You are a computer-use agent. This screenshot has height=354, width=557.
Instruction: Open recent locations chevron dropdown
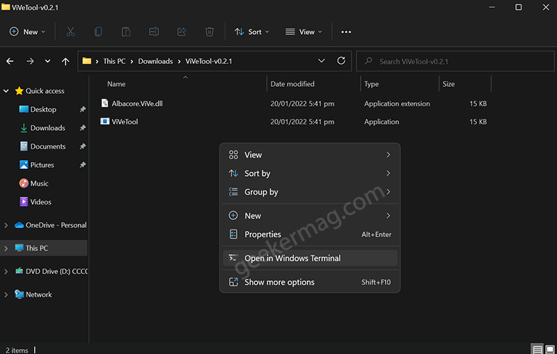tap(47, 61)
